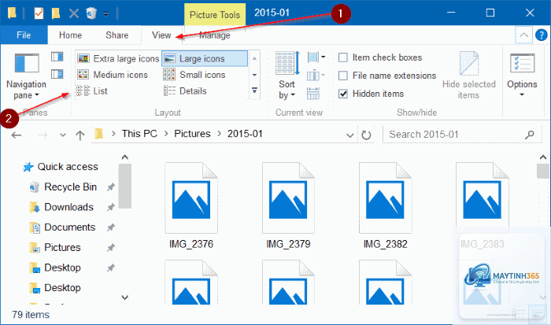Click Pictures in address path

[x=192, y=134]
